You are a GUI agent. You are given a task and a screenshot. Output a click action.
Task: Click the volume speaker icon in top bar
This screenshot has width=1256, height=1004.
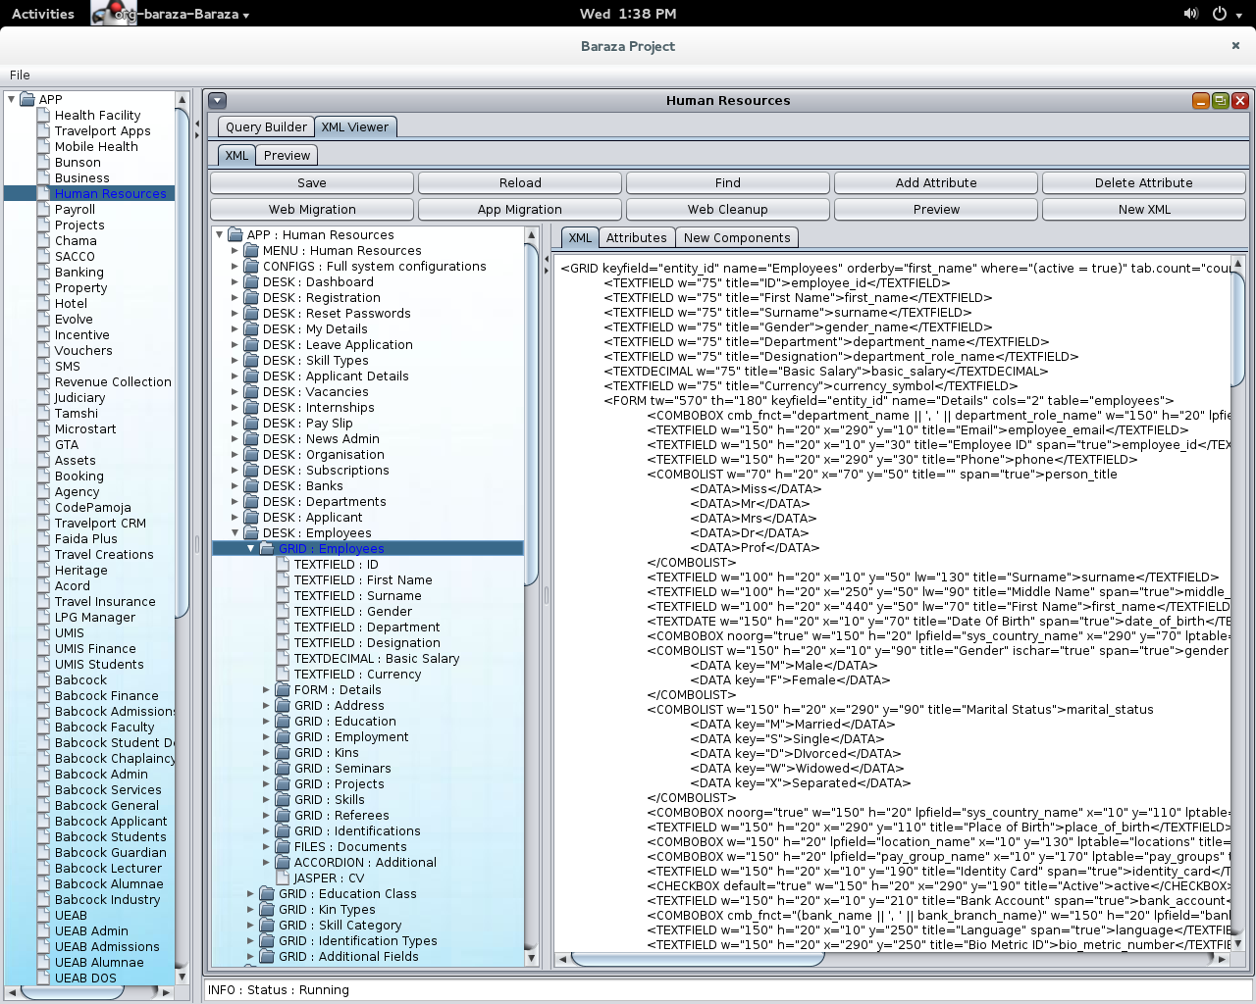pyautogui.click(x=1190, y=14)
